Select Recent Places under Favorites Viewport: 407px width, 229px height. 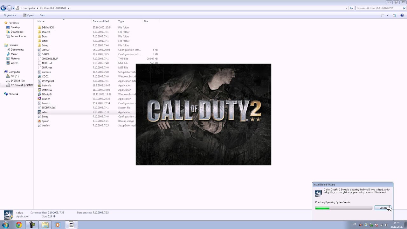click(x=18, y=36)
